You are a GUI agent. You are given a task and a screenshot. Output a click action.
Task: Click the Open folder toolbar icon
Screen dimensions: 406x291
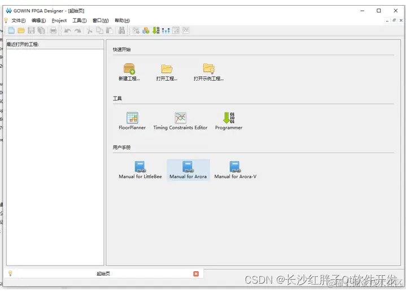[x=21, y=31]
